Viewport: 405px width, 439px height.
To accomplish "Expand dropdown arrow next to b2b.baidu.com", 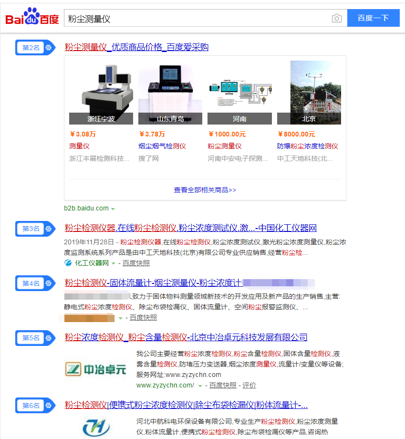I will click(113, 209).
